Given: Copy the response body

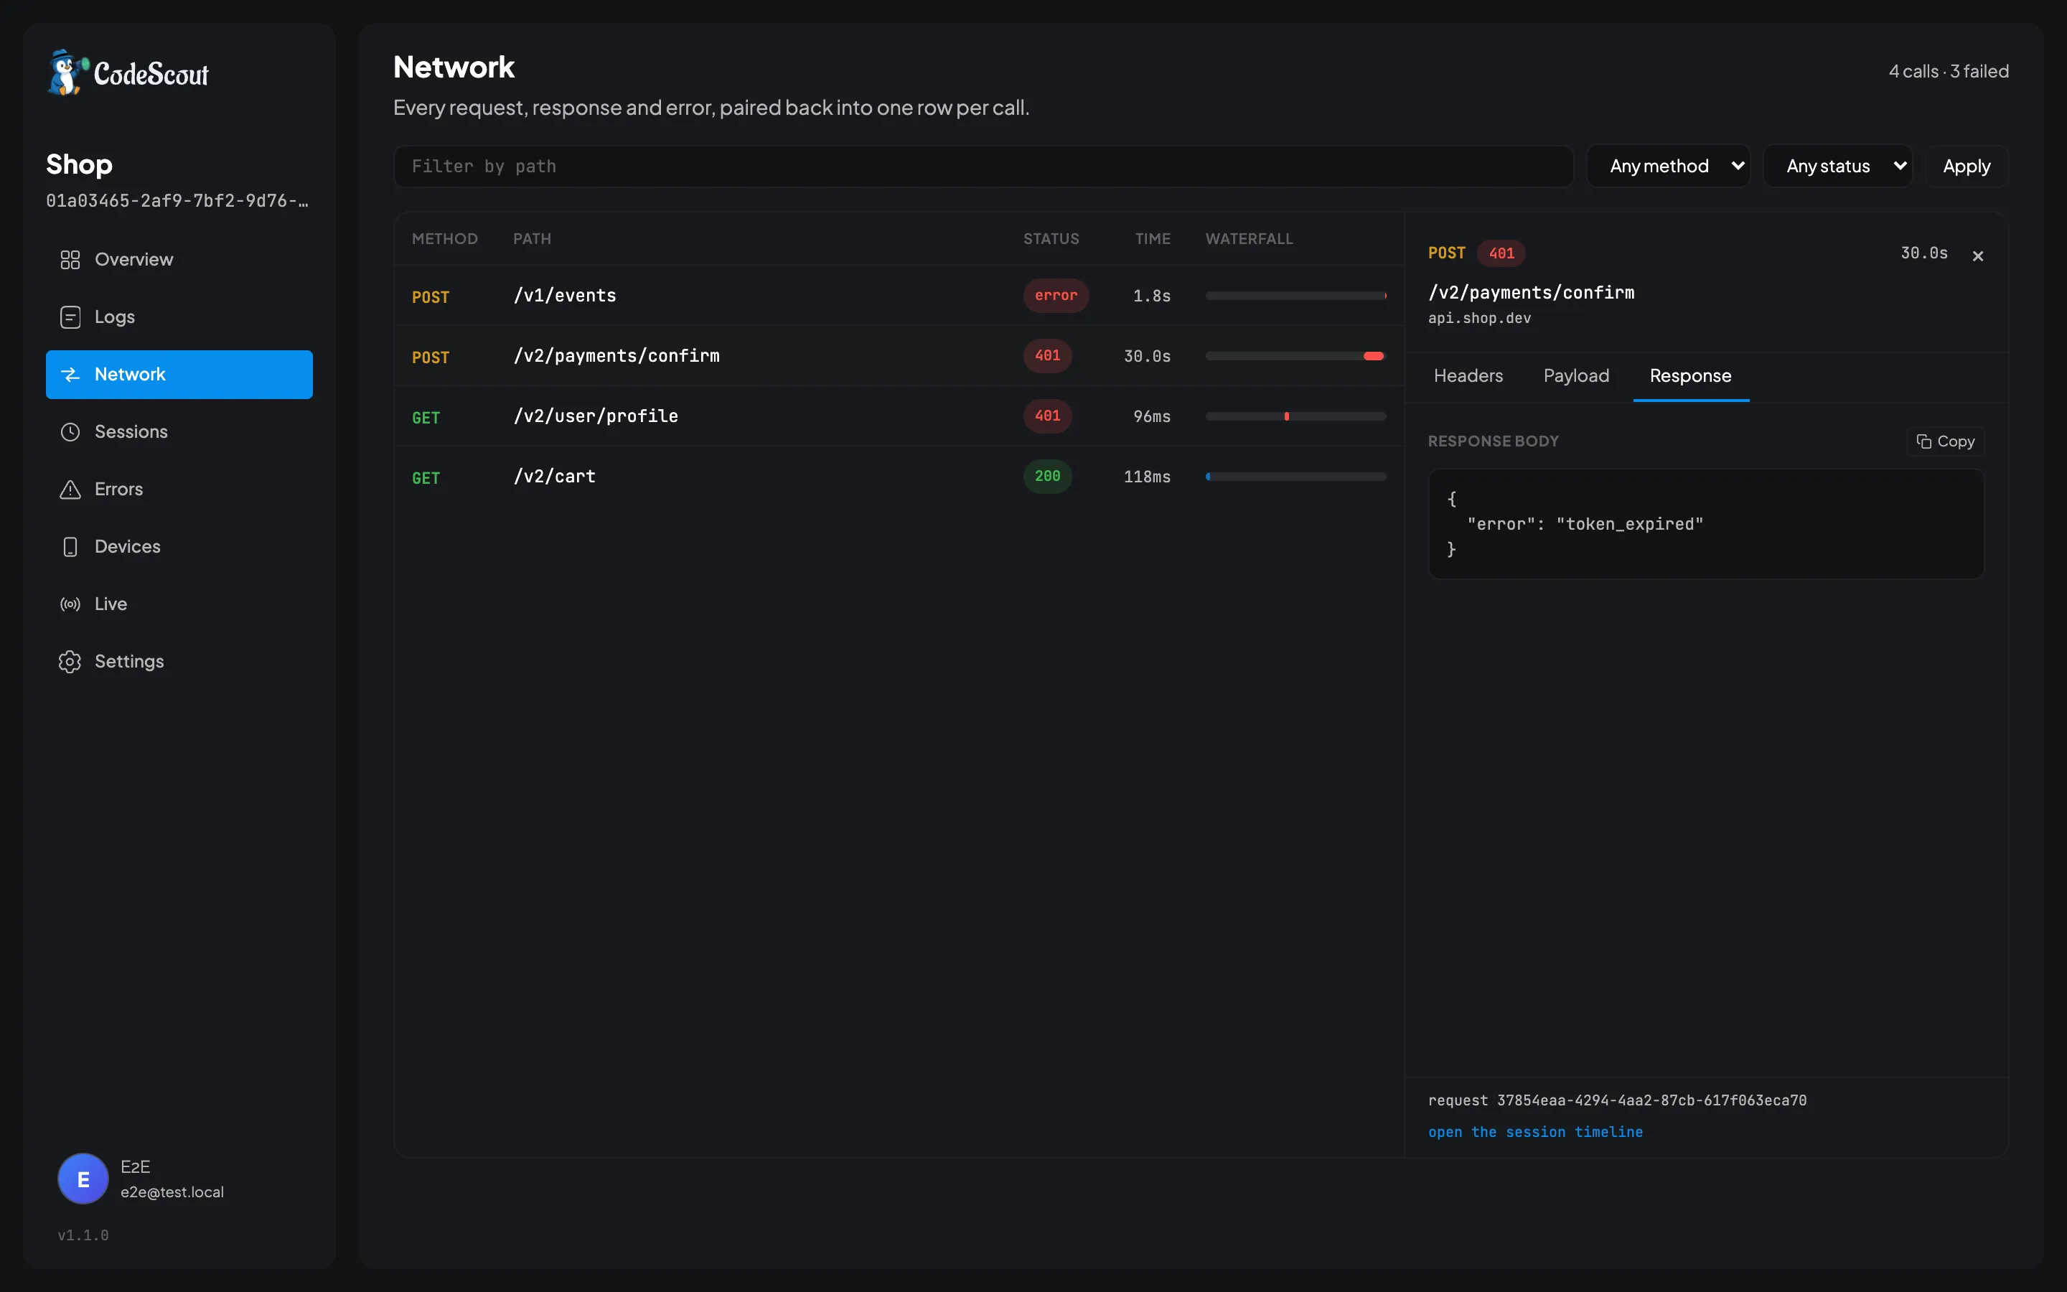Looking at the screenshot, I should pos(1945,441).
